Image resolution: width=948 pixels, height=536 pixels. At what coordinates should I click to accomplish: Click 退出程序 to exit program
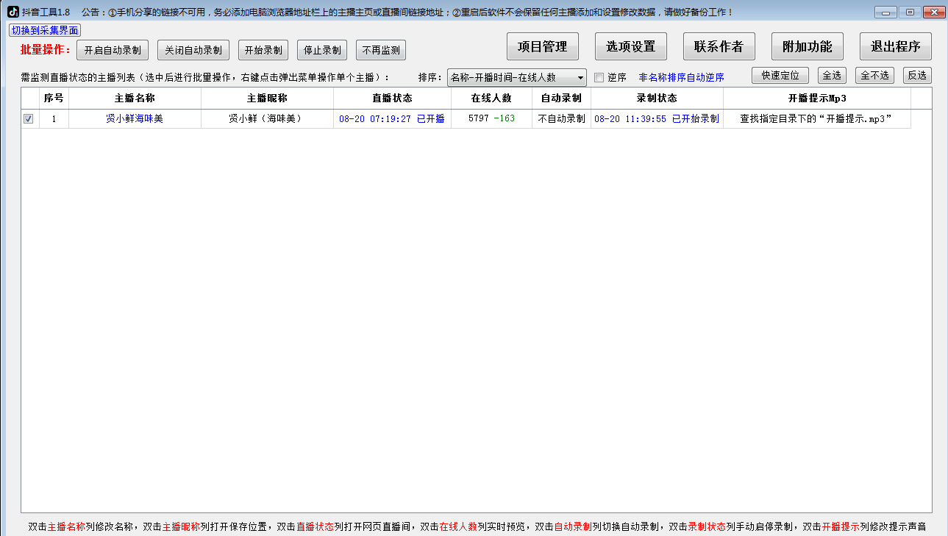pos(896,46)
